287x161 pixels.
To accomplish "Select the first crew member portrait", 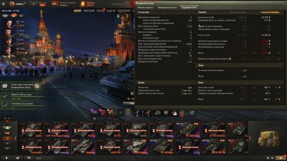I will point(8,23).
